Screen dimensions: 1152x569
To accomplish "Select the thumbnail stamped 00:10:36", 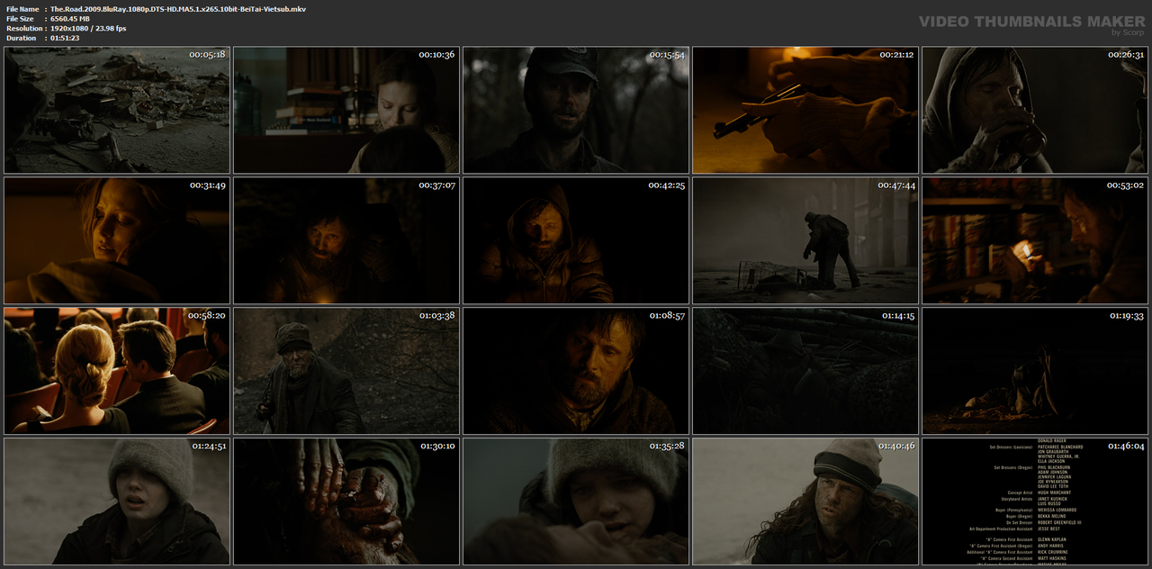I will (346, 110).
